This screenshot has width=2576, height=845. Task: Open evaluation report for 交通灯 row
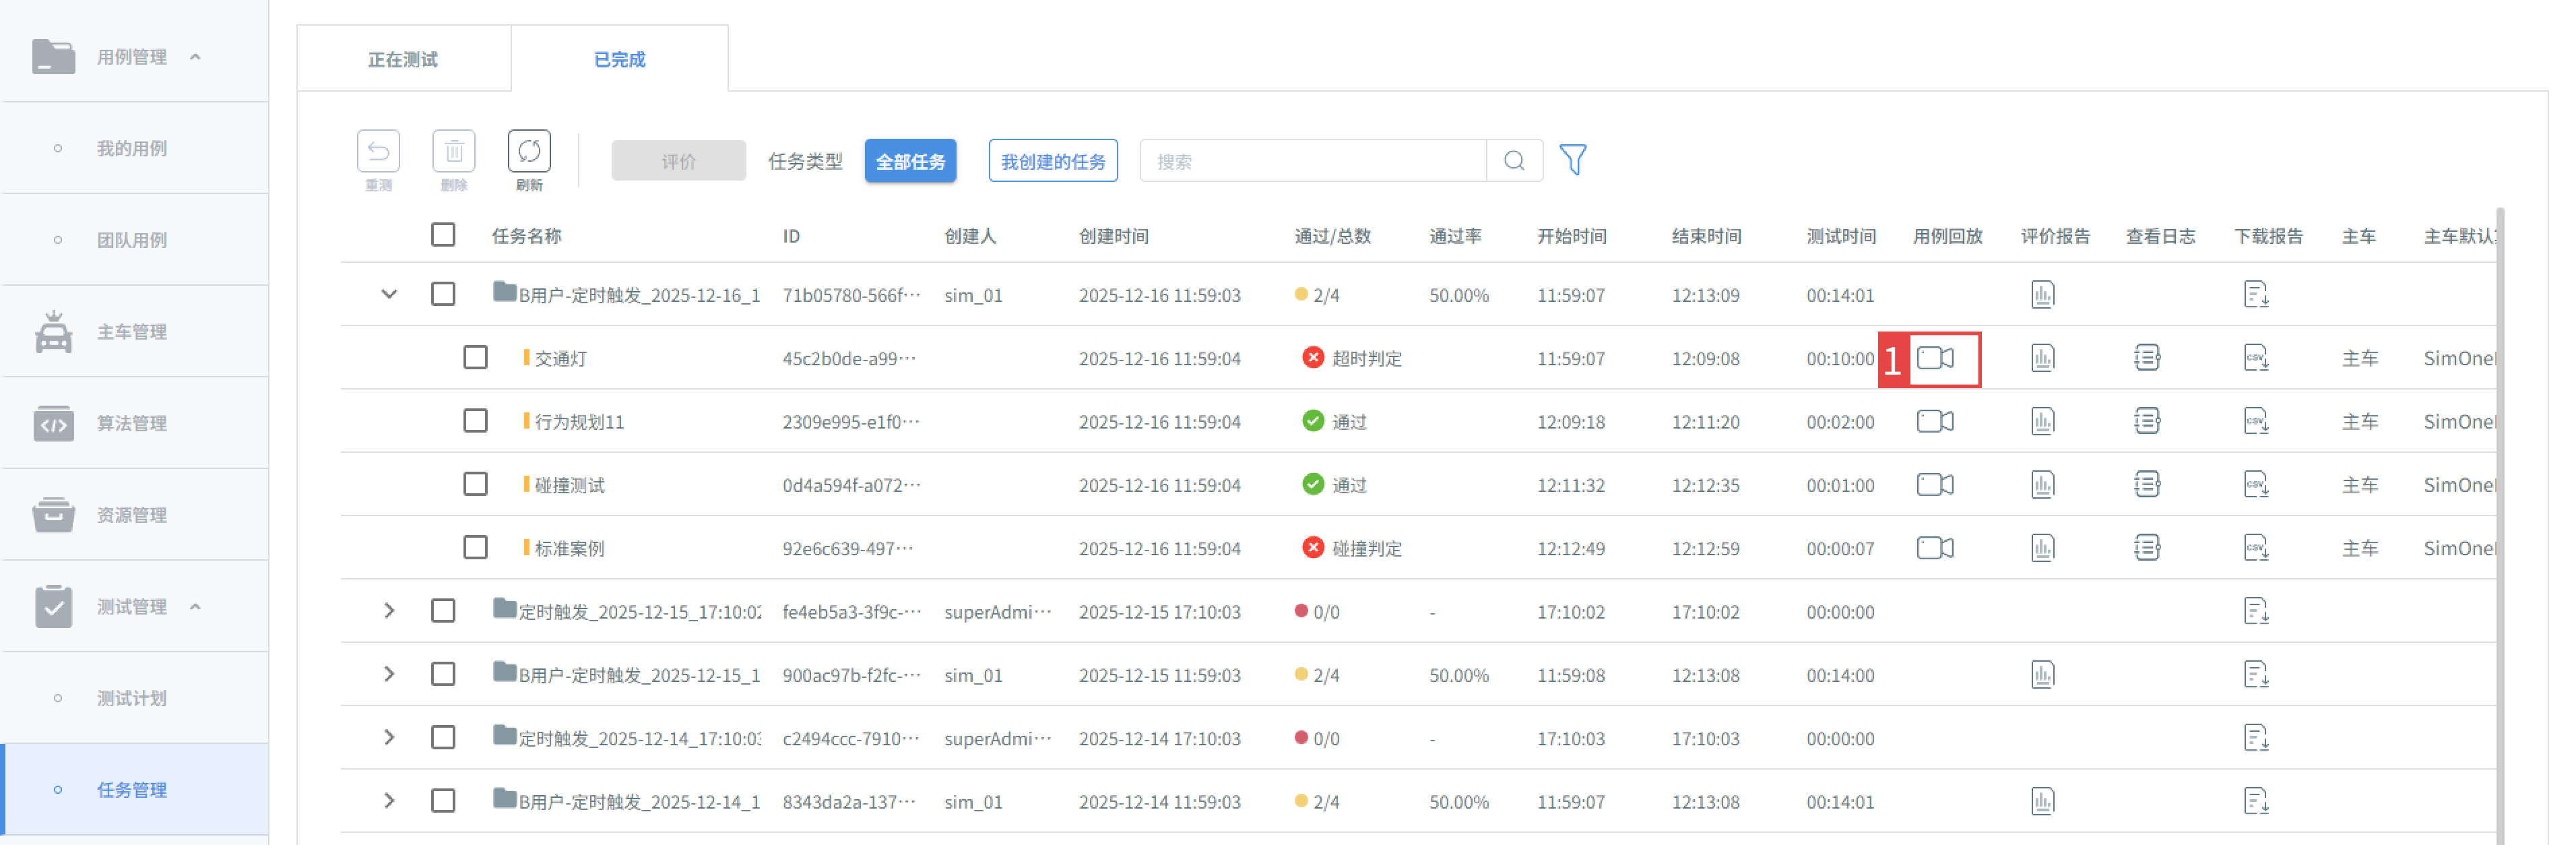pyautogui.click(x=2043, y=358)
